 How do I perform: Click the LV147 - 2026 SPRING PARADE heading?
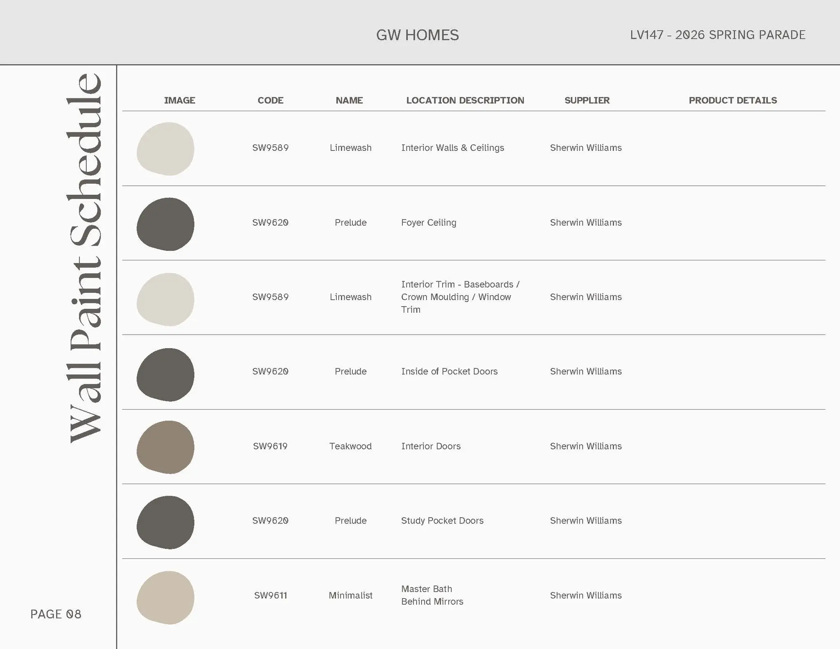717,35
